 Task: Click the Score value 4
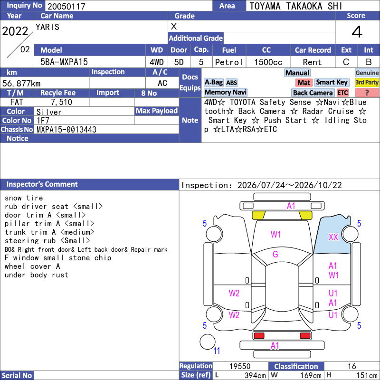pyautogui.click(x=357, y=32)
